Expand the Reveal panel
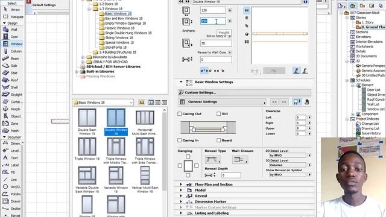This screenshot has height=217, width=386. tap(181, 196)
